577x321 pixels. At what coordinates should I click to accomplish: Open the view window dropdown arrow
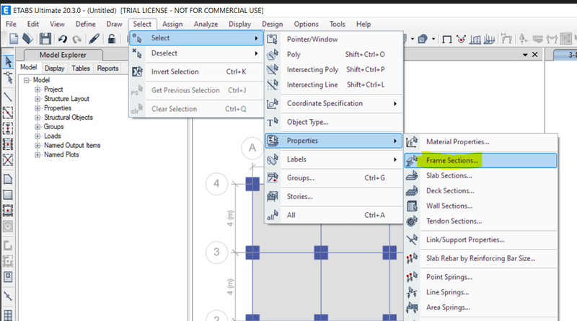click(525, 55)
